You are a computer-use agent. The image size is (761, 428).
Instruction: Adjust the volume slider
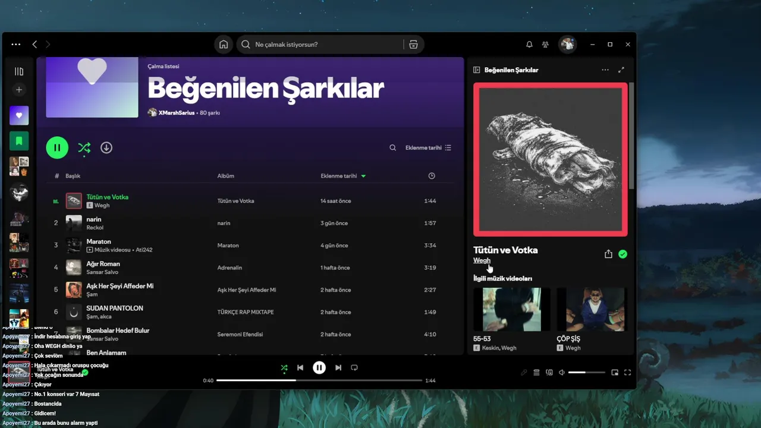tap(587, 373)
